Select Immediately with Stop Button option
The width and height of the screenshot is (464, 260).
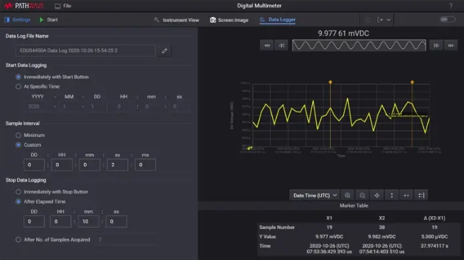pos(19,192)
